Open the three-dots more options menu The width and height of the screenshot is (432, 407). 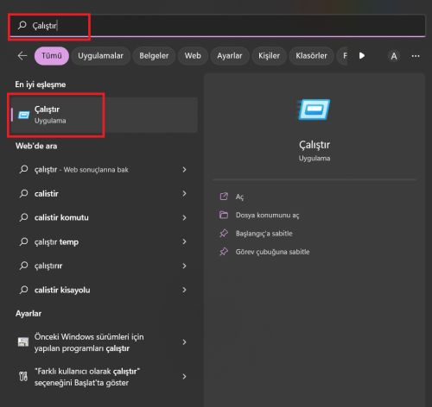416,56
